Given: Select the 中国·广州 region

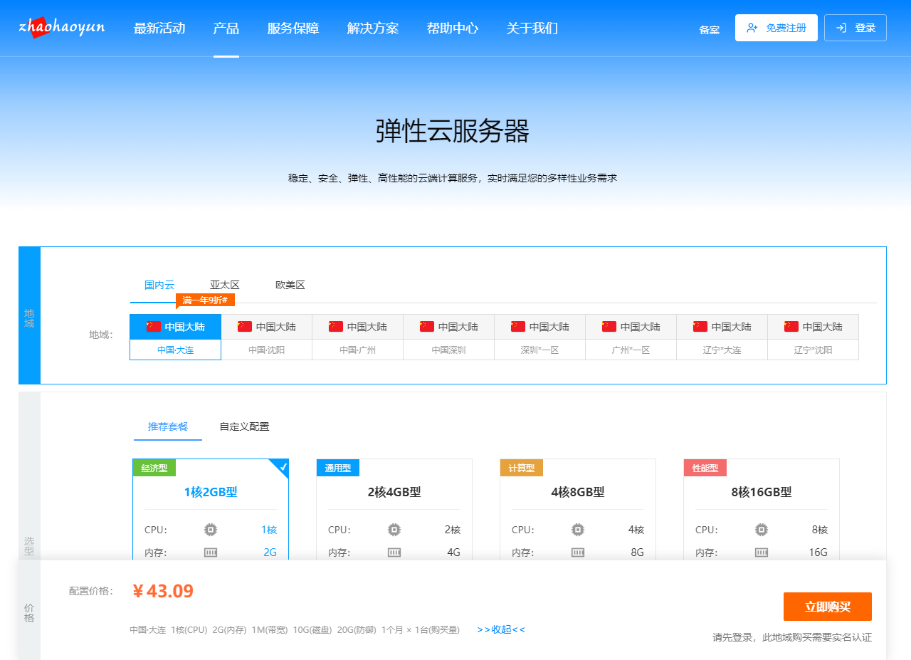Looking at the screenshot, I should tap(358, 350).
